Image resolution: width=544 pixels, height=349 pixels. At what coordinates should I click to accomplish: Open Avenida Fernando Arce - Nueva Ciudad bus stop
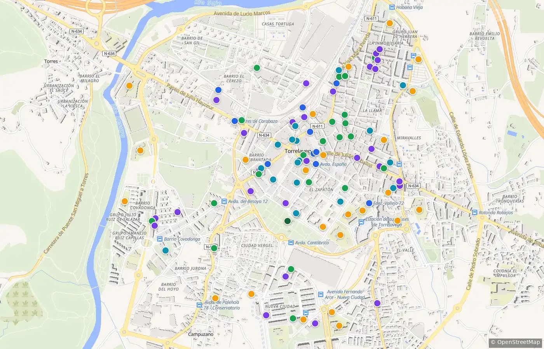tap(320, 294)
